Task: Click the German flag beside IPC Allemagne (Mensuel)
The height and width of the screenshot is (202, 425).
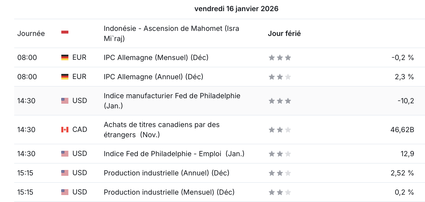Action: click(65, 57)
